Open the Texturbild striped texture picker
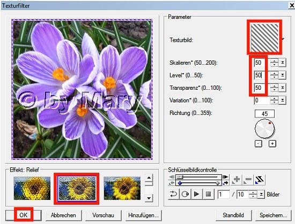The height and width of the screenshot is (224, 295). tap(264, 37)
